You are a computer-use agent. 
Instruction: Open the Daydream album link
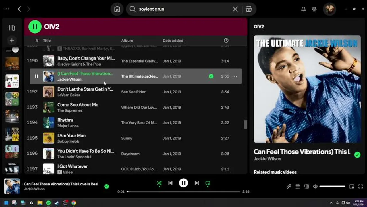click(130, 154)
